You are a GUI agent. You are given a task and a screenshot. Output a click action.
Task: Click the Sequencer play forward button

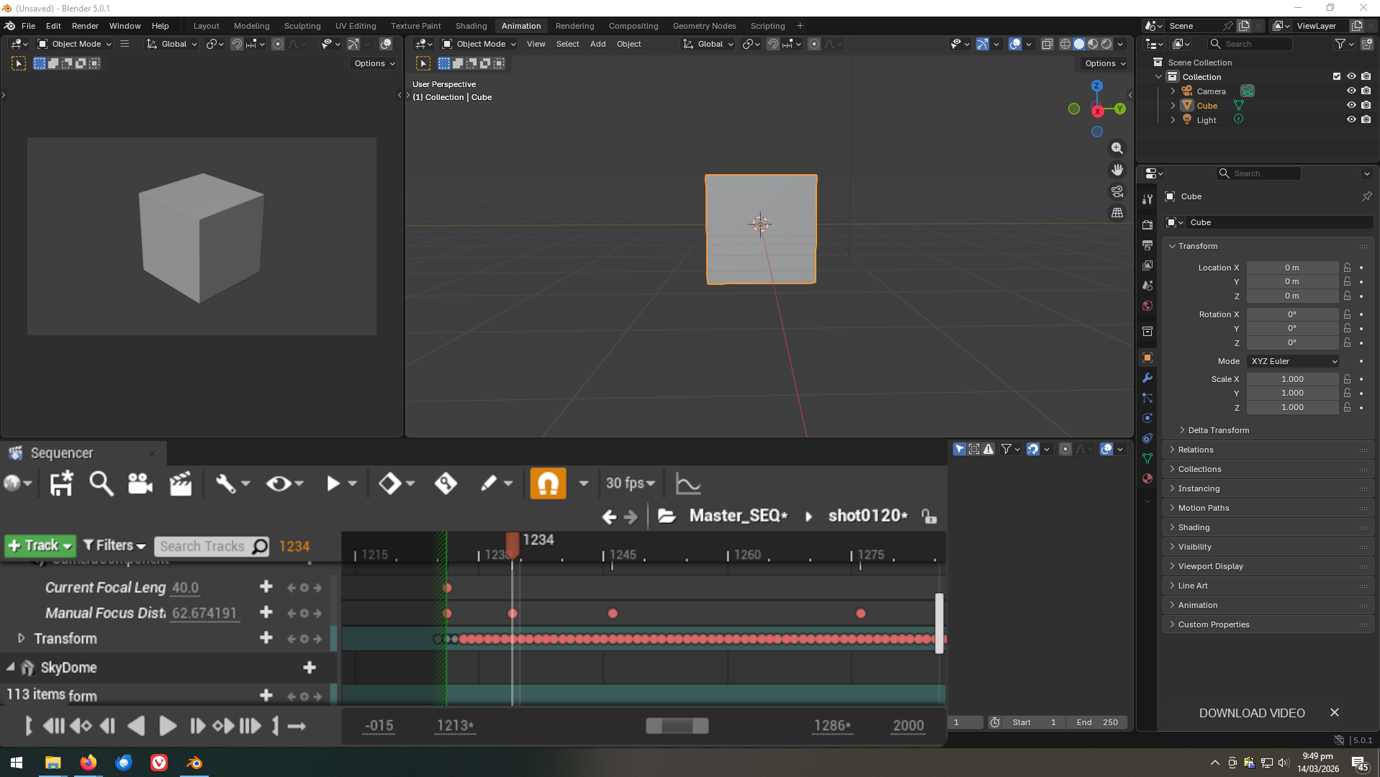coord(167,726)
